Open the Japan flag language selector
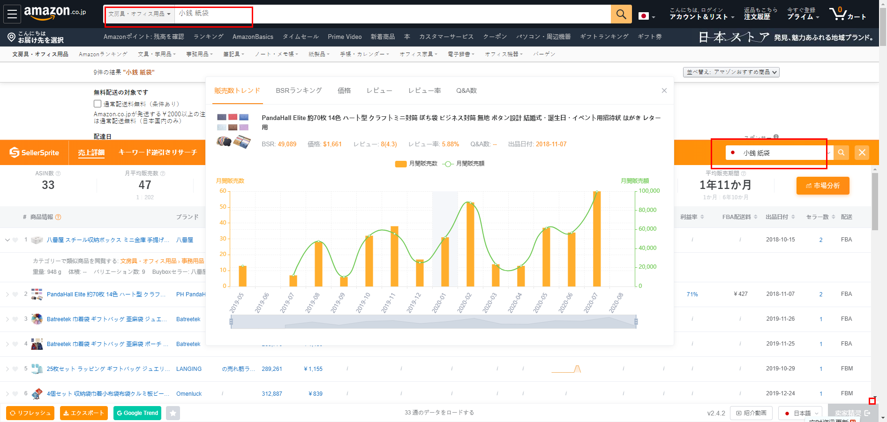 (647, 16)
